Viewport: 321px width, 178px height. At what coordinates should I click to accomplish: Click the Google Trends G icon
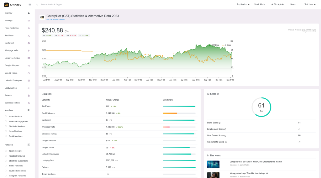[x=29, y=73]
